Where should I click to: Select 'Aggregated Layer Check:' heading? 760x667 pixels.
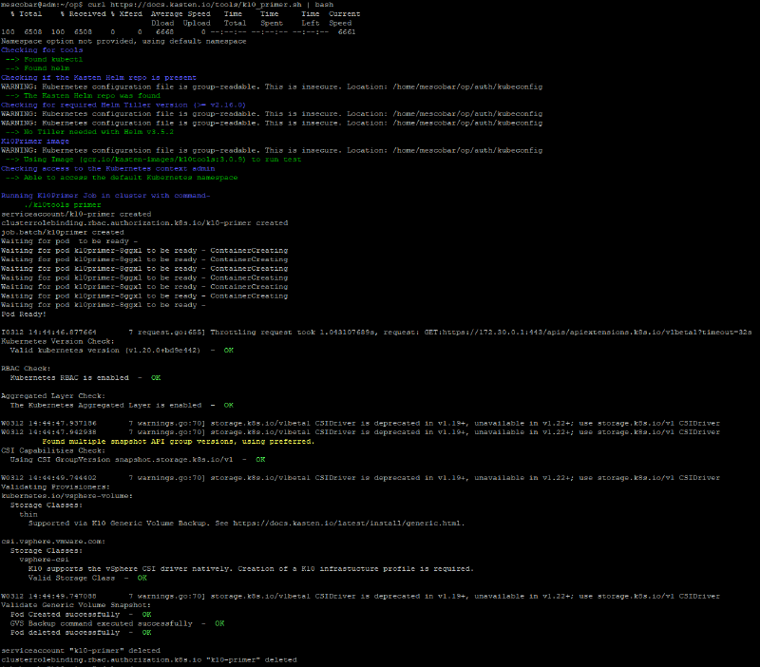click(x=53, y=396)
